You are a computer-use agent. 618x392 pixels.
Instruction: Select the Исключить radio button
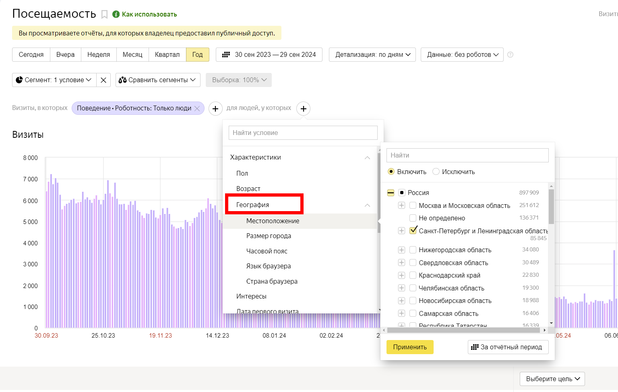click(x=436, y=172)
